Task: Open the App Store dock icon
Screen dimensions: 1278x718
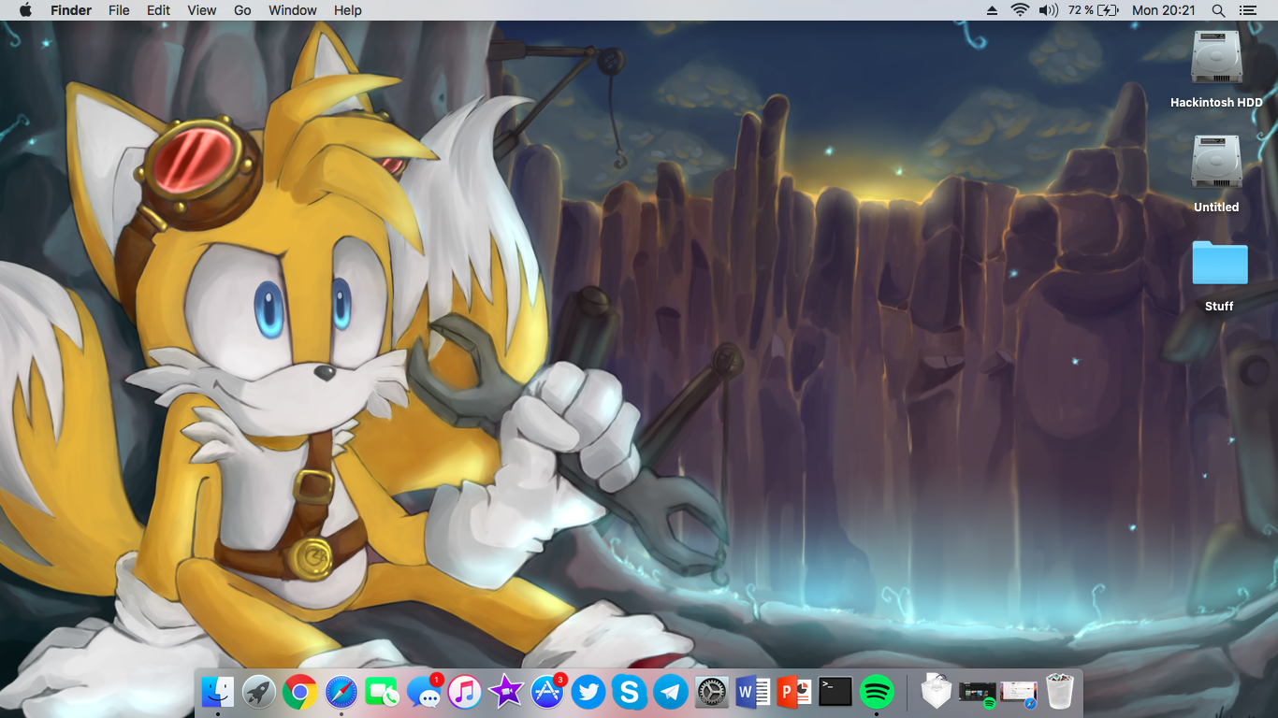Action: [x=547, y=693]
